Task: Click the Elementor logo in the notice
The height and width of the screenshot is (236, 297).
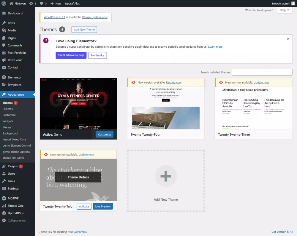Action: click(x=46, y=40)
